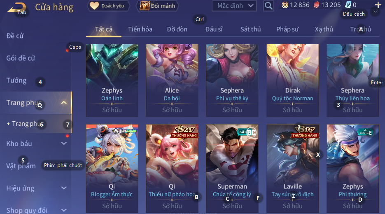Select the Sát thủ filter tab
Viewport: 385px width, 214px height.
click(x=250, y=29)
